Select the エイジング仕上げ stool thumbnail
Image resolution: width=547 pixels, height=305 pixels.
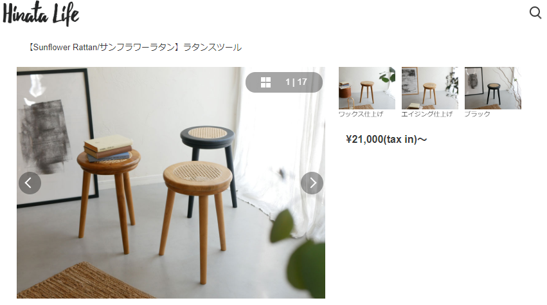(x=430, y=88)
